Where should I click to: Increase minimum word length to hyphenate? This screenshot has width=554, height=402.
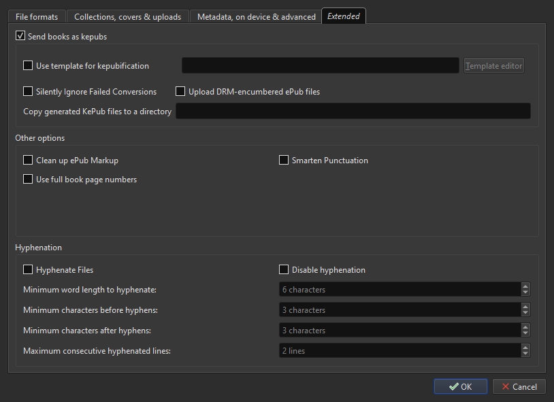point(525,286)
